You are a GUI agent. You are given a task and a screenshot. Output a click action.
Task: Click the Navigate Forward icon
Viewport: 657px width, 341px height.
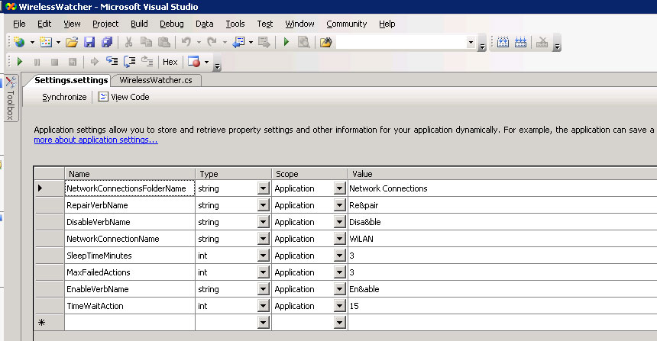click(x=264, y=42)
